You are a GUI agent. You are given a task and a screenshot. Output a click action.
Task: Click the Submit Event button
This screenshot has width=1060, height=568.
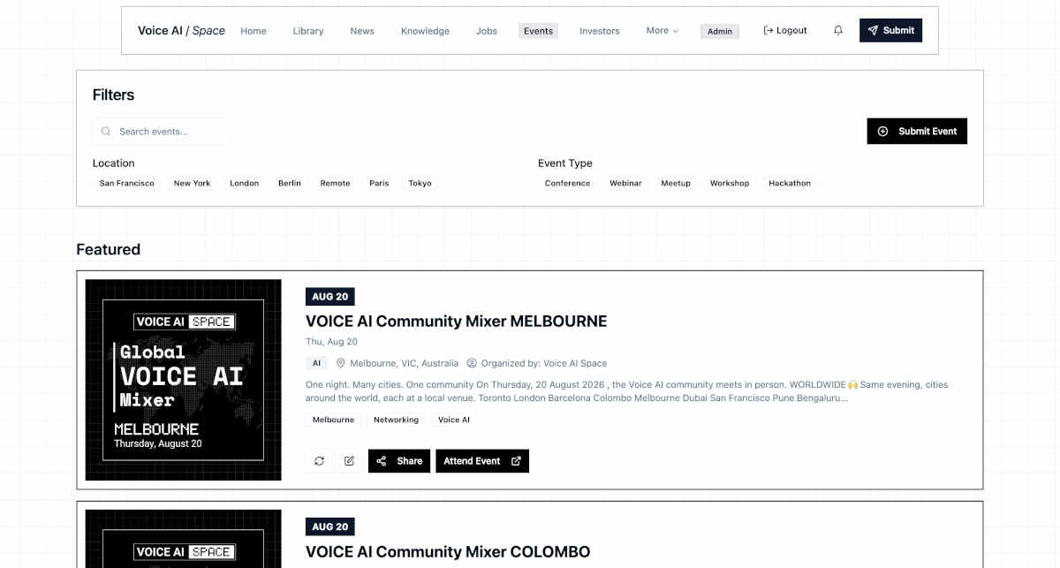(x=917, y=131)
